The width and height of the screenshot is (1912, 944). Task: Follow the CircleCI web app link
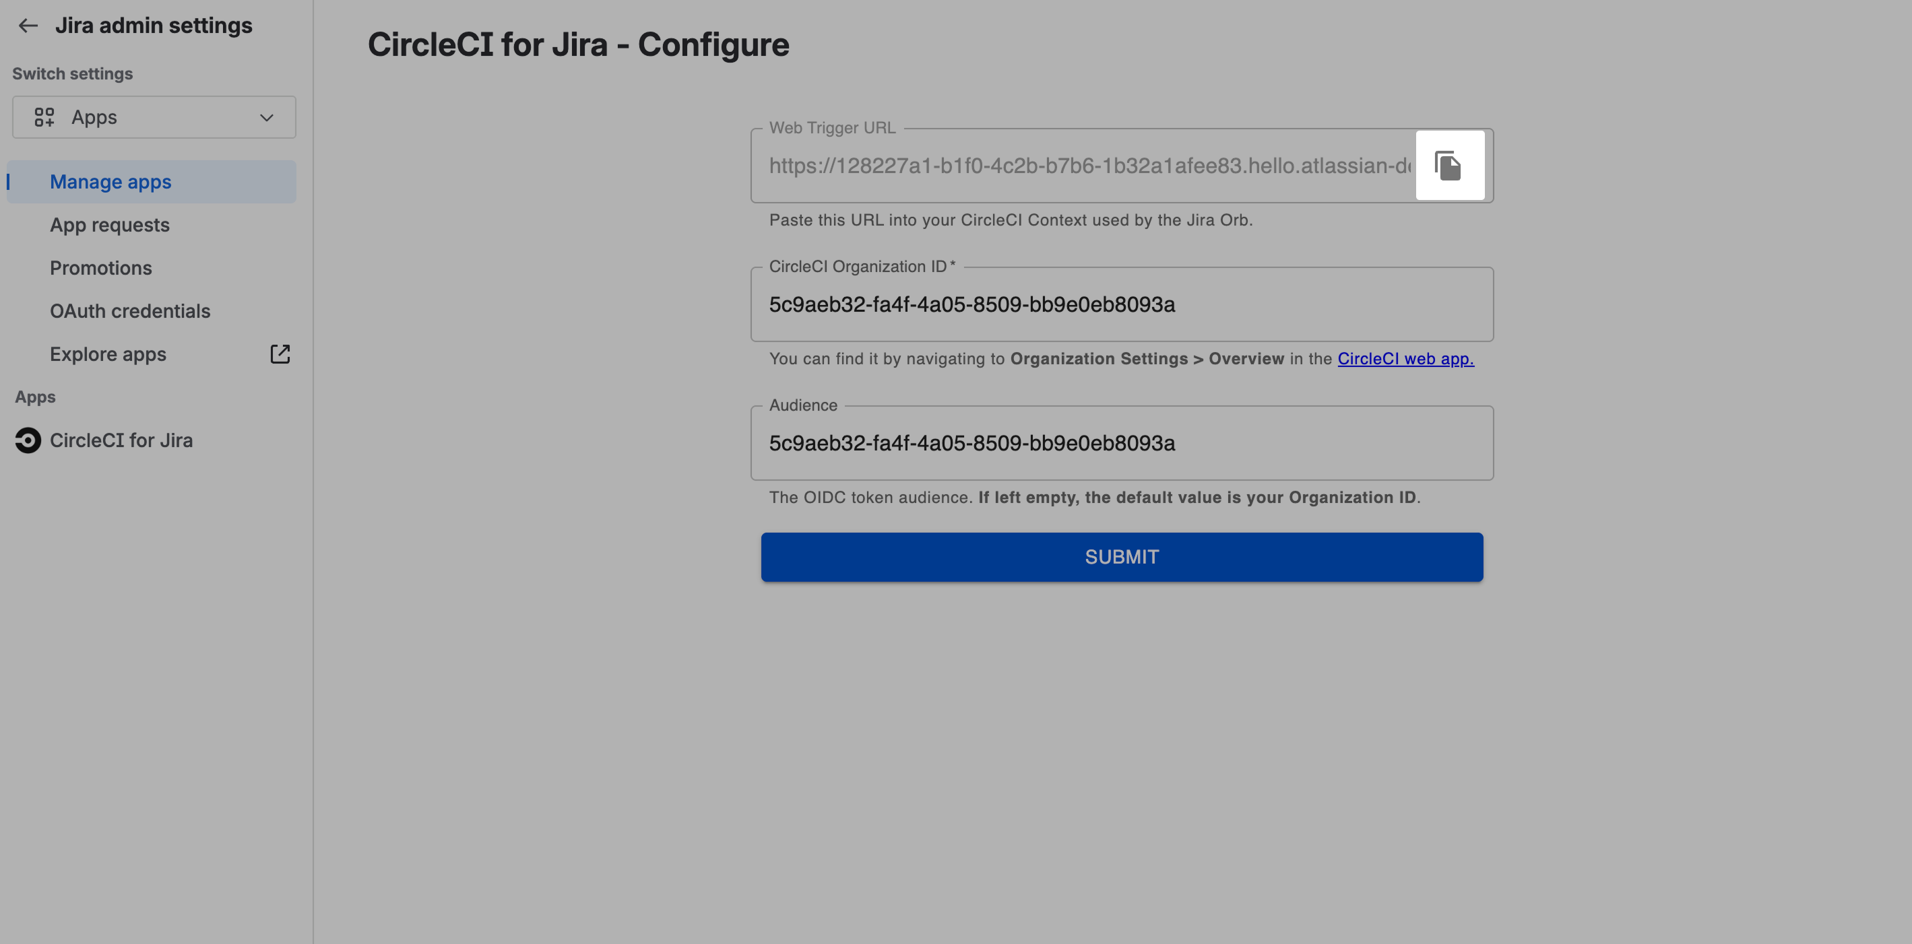(1405, 359)
